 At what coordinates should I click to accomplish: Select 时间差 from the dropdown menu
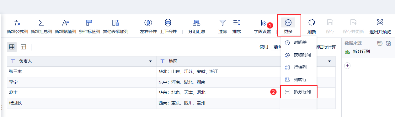pos(299,43)
